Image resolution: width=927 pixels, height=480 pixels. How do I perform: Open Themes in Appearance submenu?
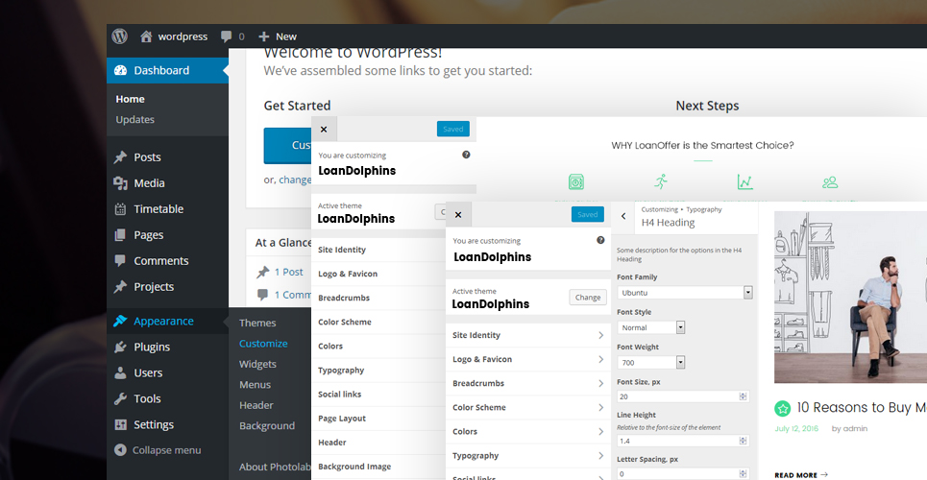pos(257,323)
